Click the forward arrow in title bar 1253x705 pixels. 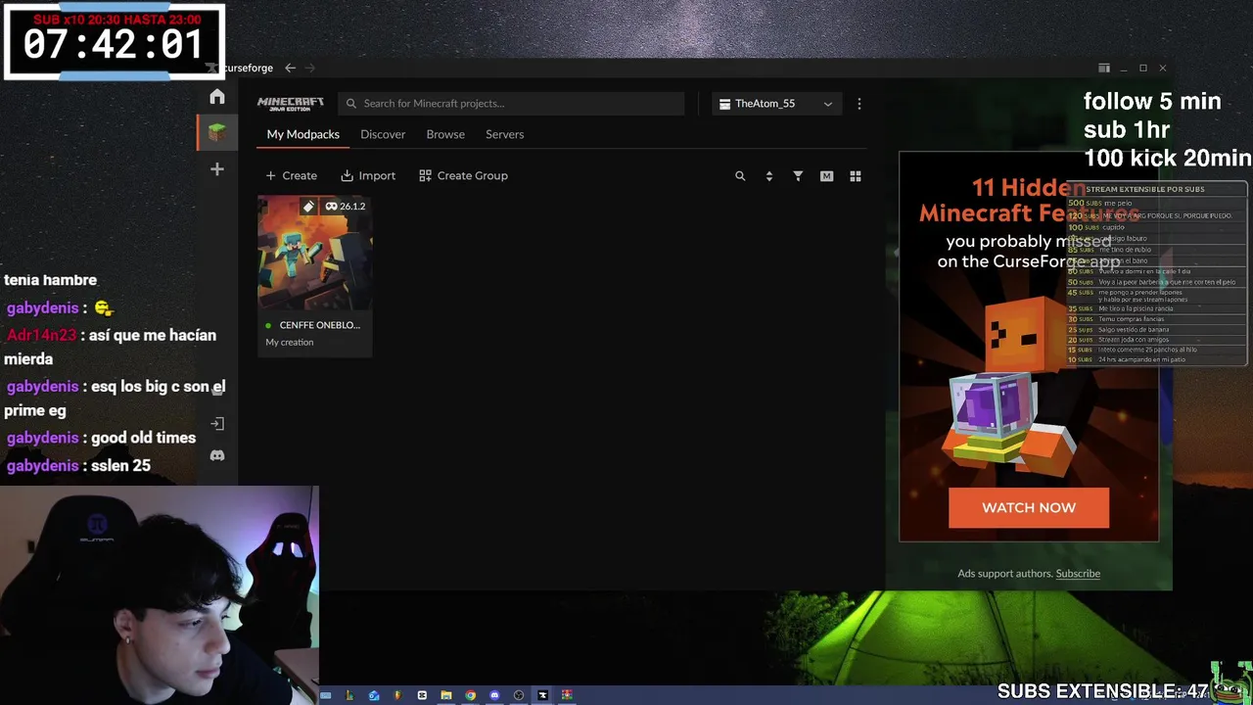point(310,68)
